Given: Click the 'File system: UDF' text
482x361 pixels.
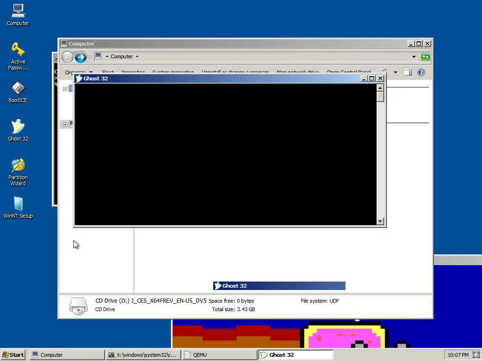Looking at the screenshot, I should (x=320, y=301).
